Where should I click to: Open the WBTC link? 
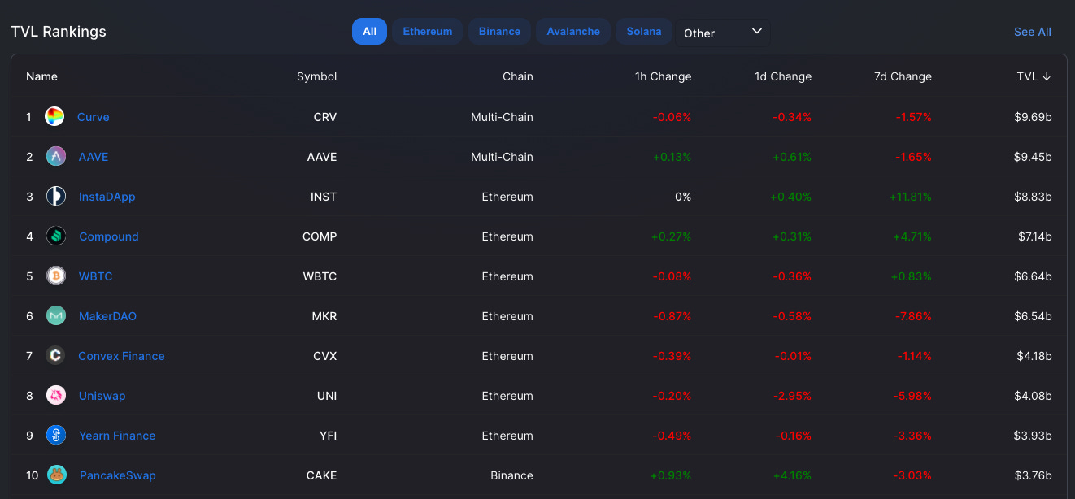(x=96, y=276)
